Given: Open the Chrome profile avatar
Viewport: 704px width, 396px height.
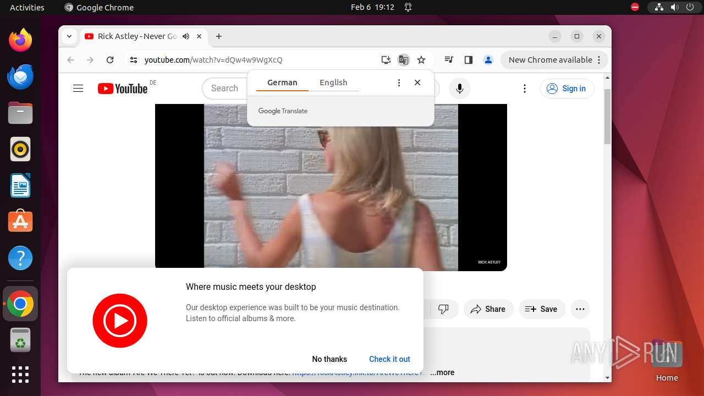Looking at the screenshot, I should click(x=488, y=60).
